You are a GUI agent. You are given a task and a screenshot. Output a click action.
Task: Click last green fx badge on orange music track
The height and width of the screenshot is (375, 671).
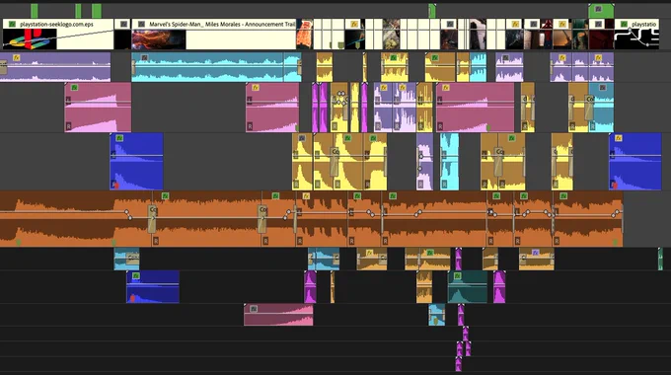(x=563, y=196)
